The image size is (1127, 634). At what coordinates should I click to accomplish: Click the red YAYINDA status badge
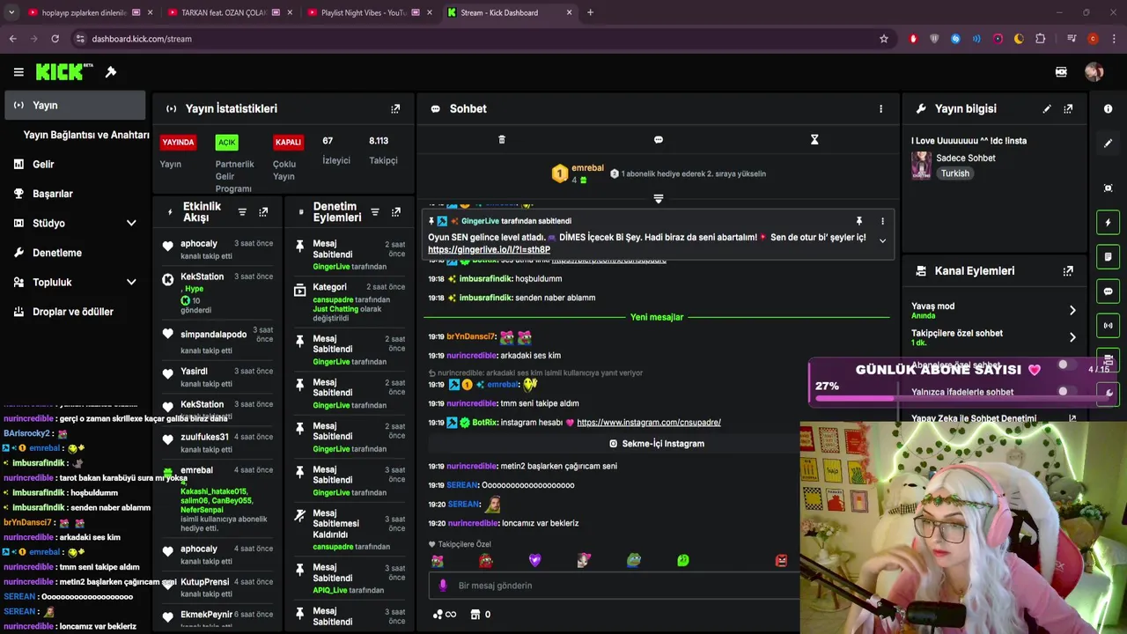tap(178, 142)
